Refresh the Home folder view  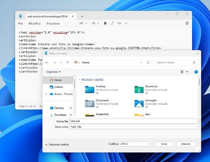point(148,62)
